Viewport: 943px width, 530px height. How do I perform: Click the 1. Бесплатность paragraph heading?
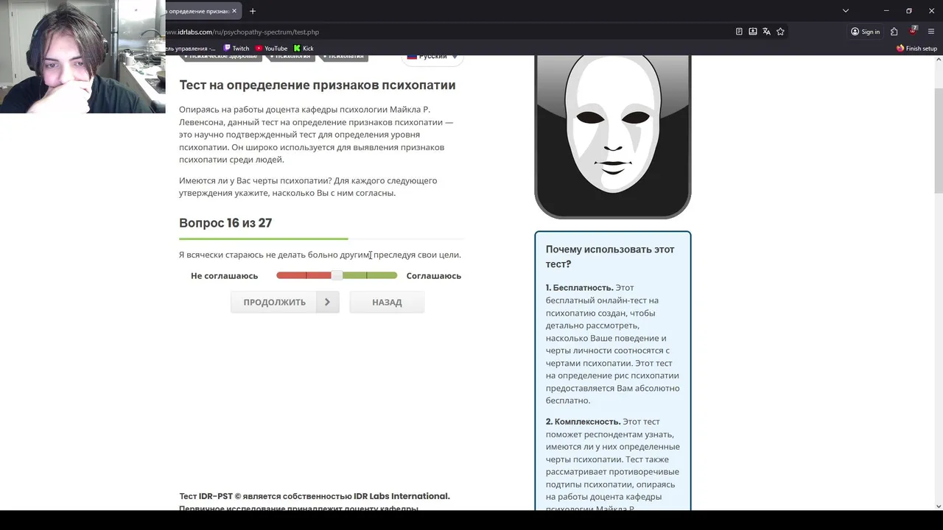580,288
